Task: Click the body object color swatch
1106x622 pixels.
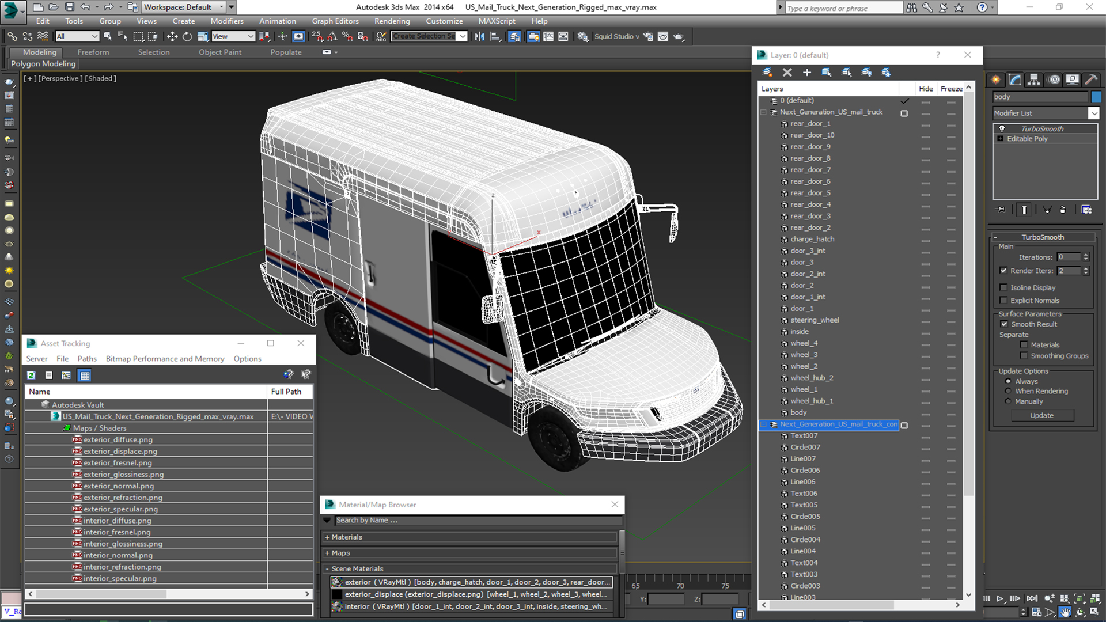Action: pos(1096,97)
